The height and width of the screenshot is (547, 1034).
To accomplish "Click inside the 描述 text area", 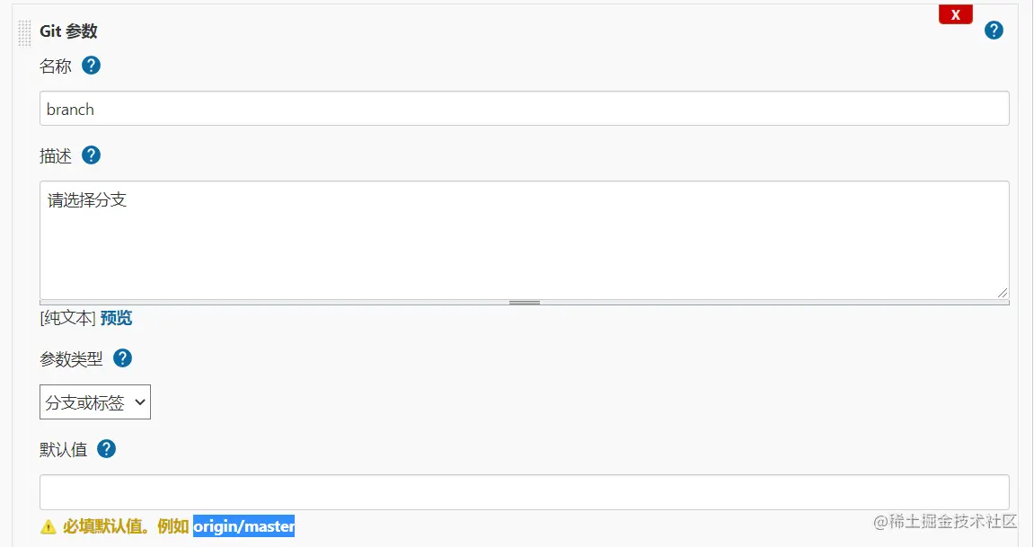I will (x=524, y=240).
